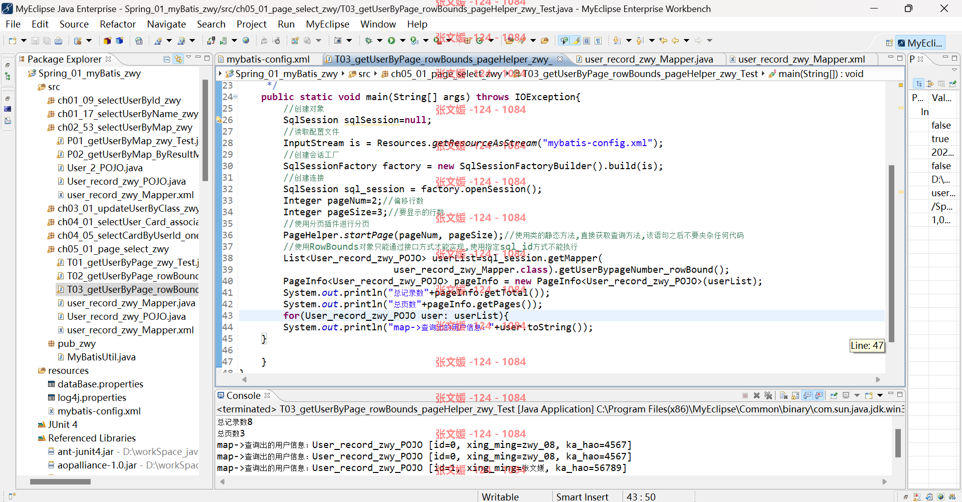Select T01_getUserByPage_zwy_Test.java file
Screen dimensions: 962x502
pyautogui.click(x=133, y=262)
